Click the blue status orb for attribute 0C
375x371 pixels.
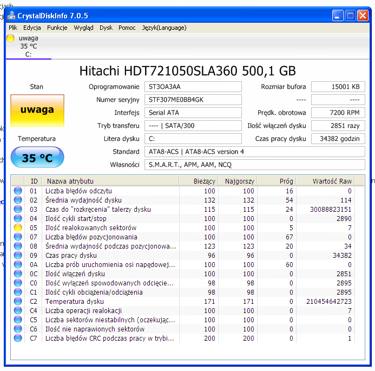[18, 274]
